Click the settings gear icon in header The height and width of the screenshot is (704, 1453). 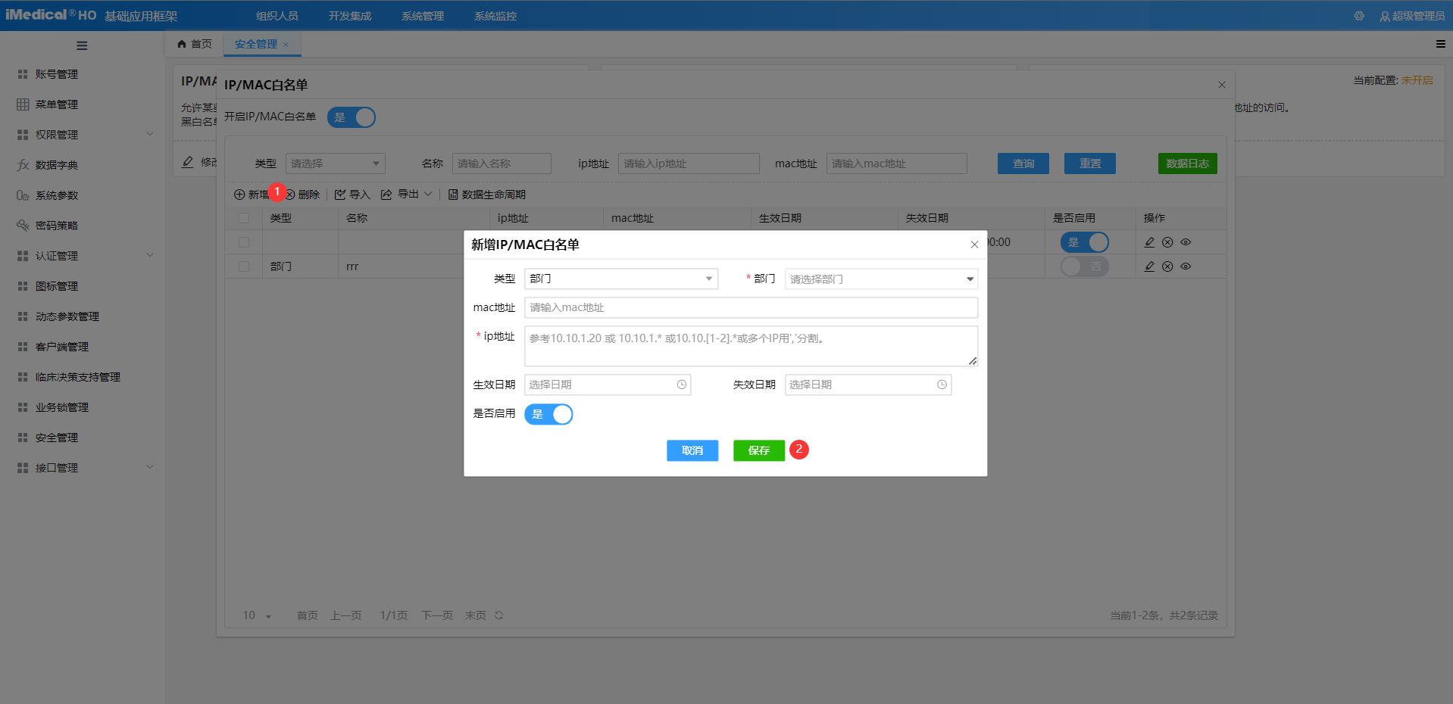(1359, 16)
